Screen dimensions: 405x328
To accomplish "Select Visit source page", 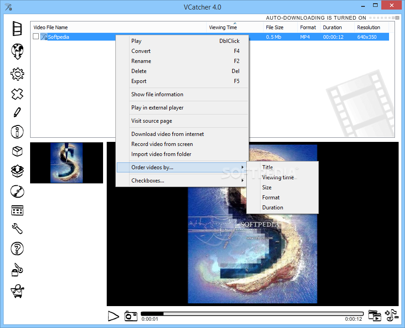I will coord(182,121).
